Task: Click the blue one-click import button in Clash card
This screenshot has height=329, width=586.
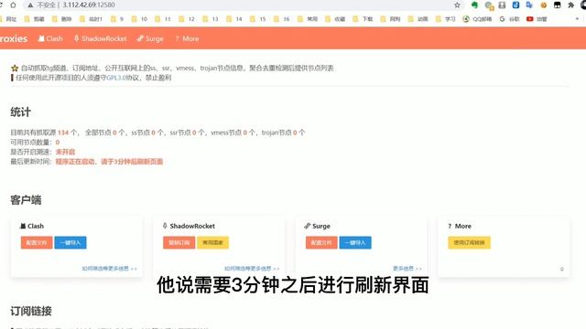Action: (x=71, y=242)
